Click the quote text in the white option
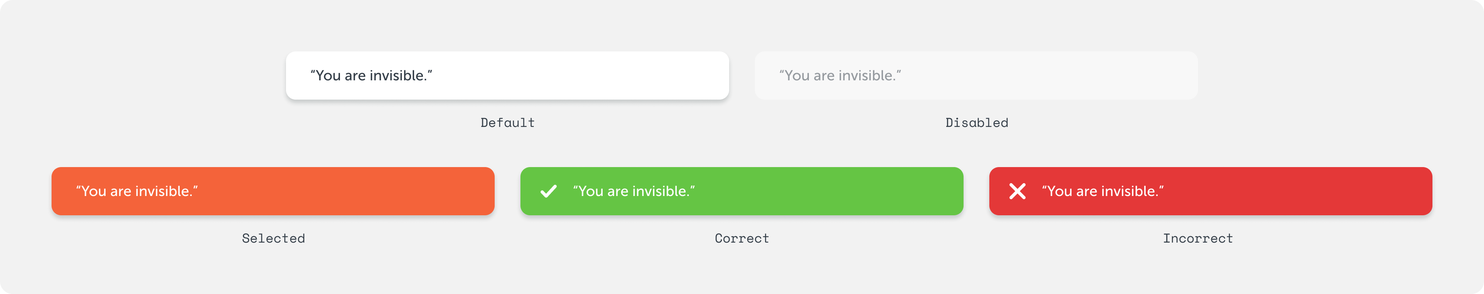Screen dimensions: 1484x294 tap(371, 76)
